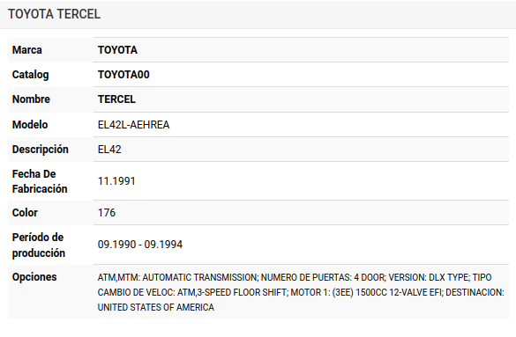
Task: Click catalog value TOYOTA00
Action: click(123, 75)
